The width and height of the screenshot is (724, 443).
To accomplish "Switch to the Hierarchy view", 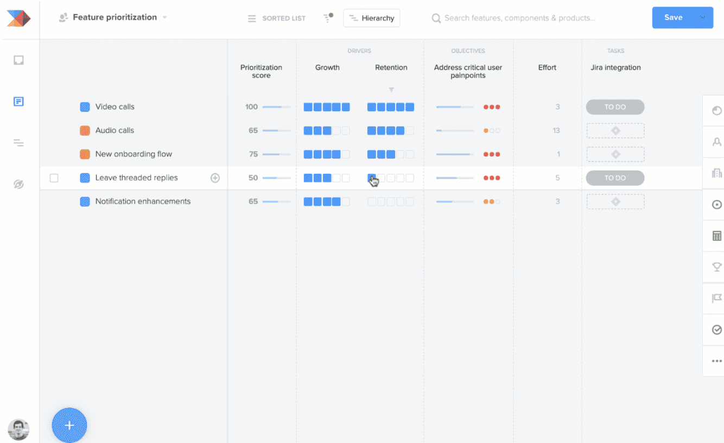I will point(371,17).
